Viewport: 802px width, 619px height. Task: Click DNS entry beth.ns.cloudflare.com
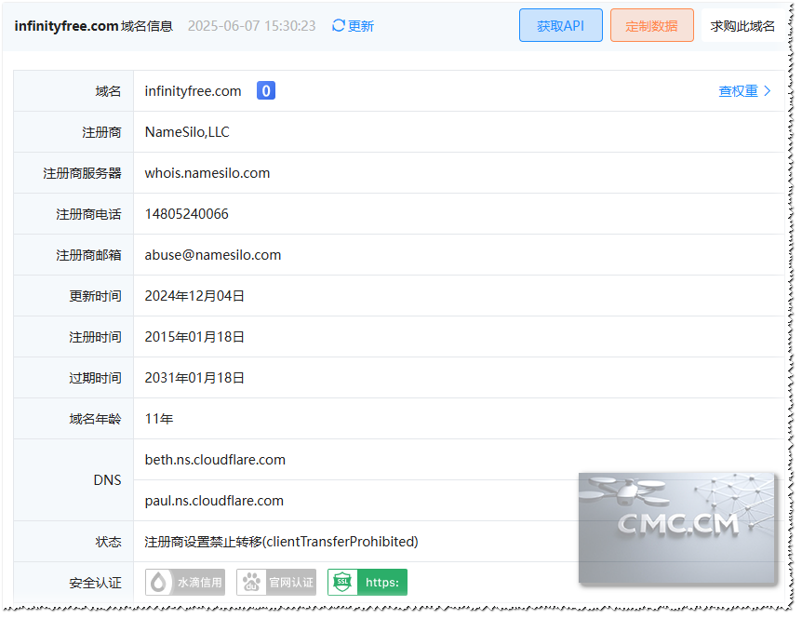point(215,460)
